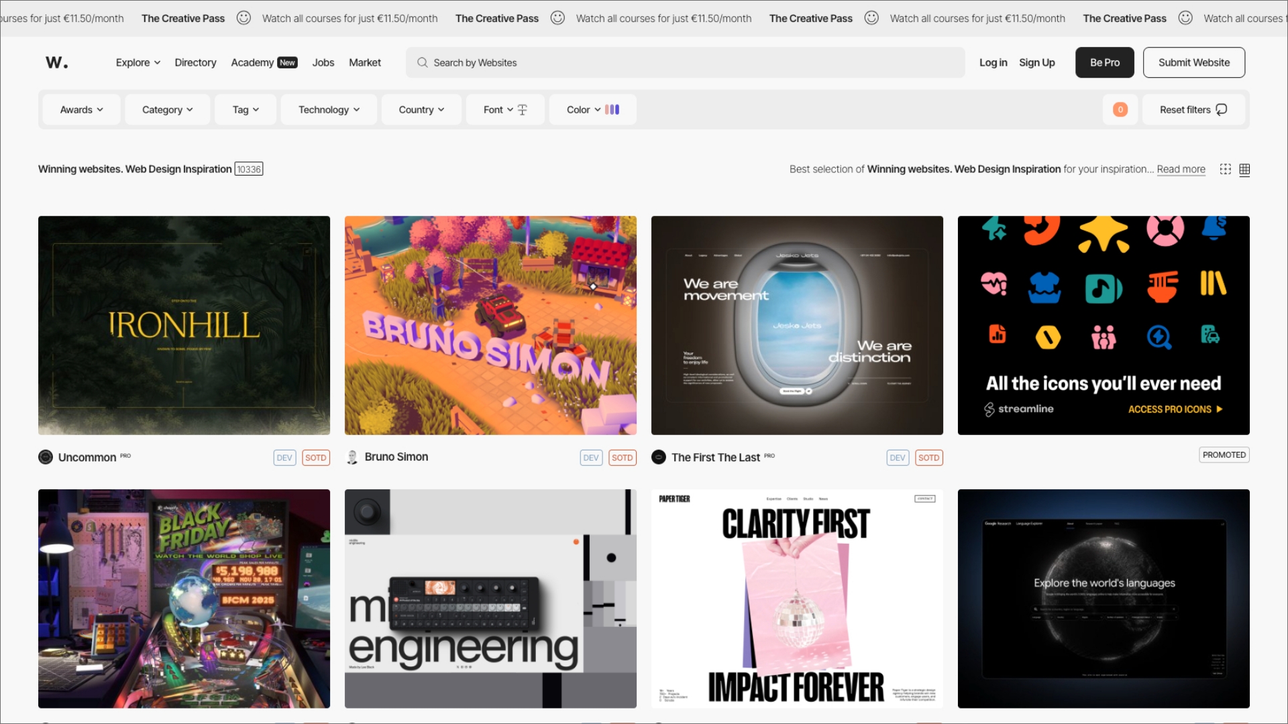The width and height of the screenshot is (1288, 724).
Task: Expand the Technology filter dropdown
Action: click(x=329, y=109)
